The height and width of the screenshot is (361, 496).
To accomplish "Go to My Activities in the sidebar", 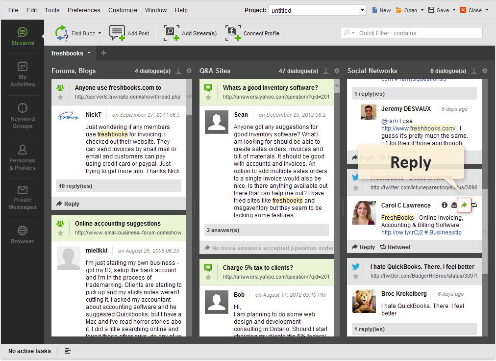I will click(x=23, y=74).
